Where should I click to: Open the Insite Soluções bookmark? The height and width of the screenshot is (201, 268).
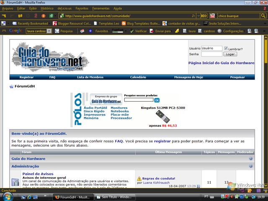tap(222, 23)
